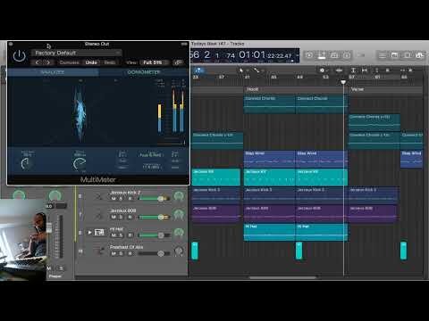Click the first control bar mode button

click(x=309, y=55)
